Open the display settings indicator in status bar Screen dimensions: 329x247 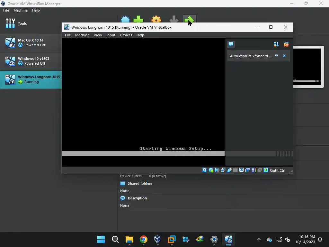point(241,170)
